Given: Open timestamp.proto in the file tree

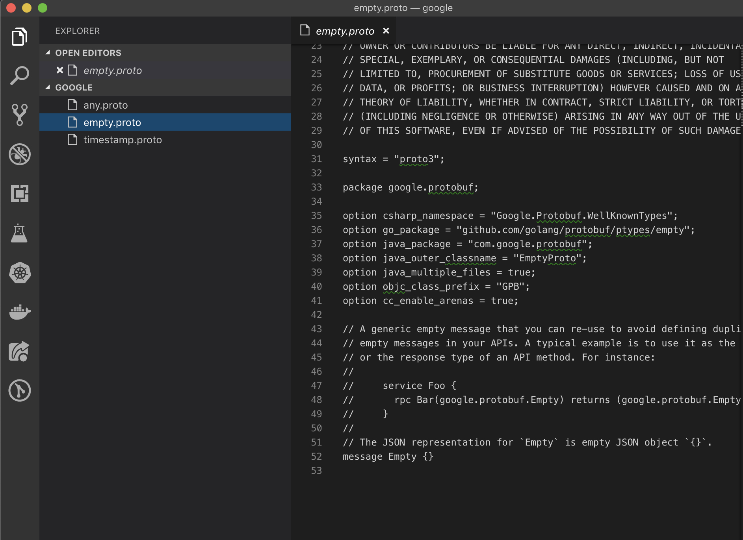Looking at the screenshot, I should click(x=123, y=140).
